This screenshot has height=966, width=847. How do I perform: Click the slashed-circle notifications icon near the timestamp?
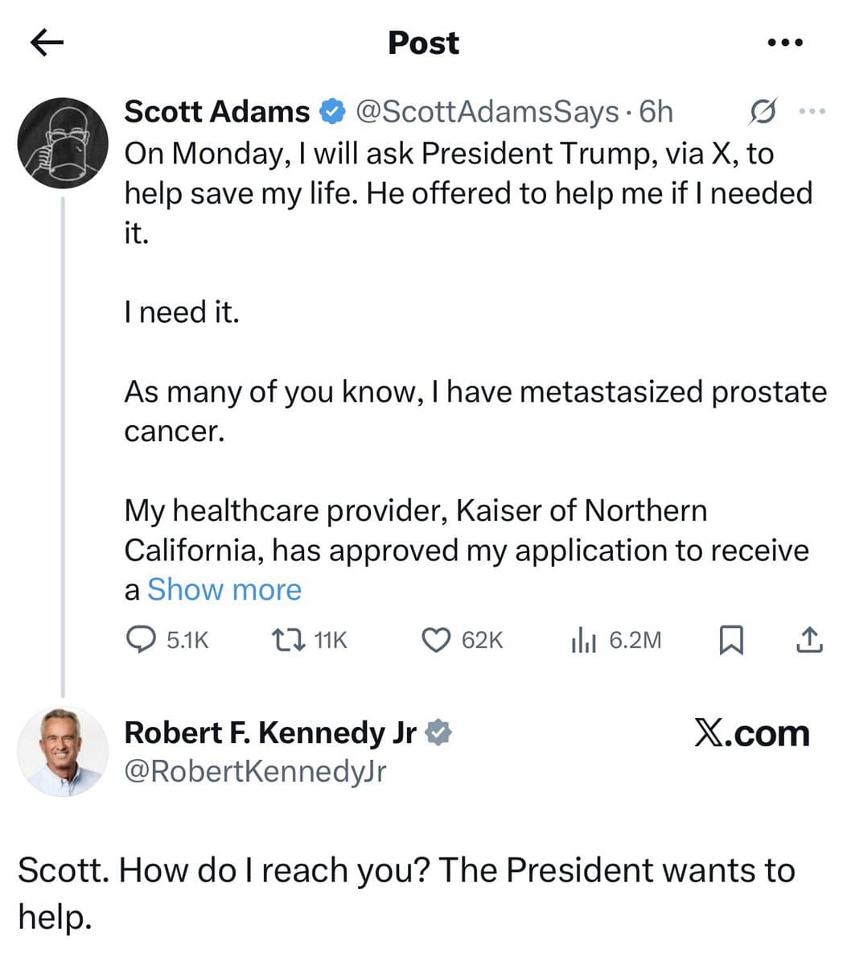[763, 112]
